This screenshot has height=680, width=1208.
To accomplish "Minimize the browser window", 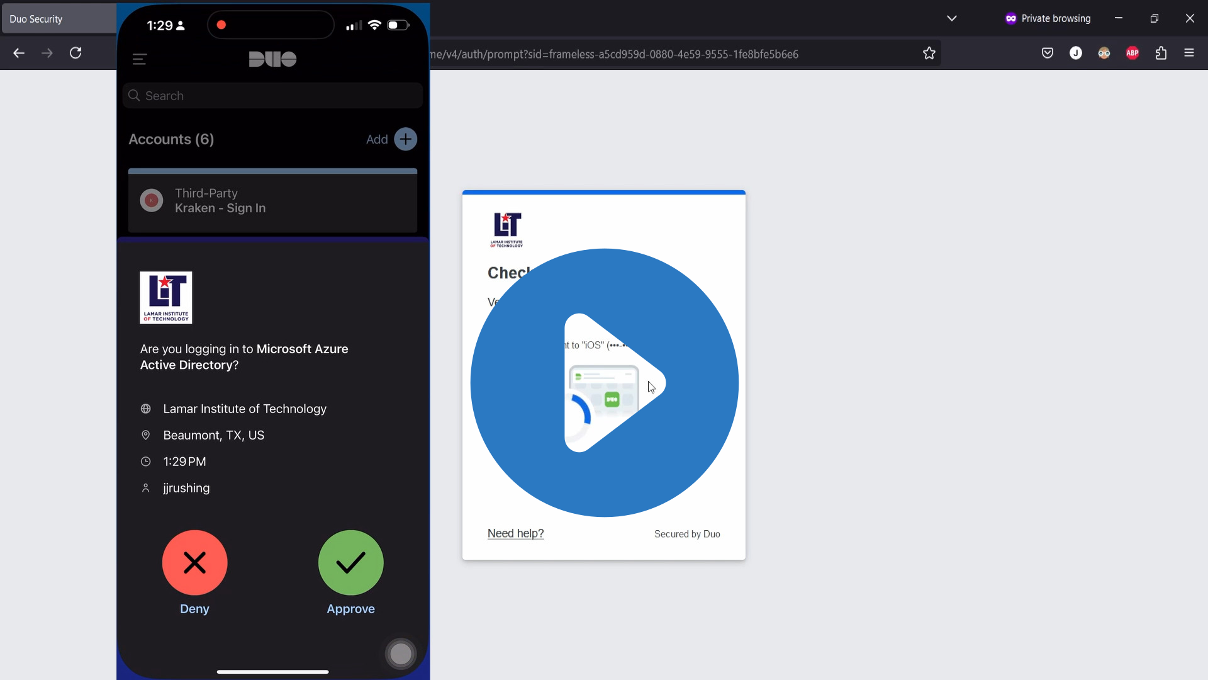I will [x=1119, y=18].
